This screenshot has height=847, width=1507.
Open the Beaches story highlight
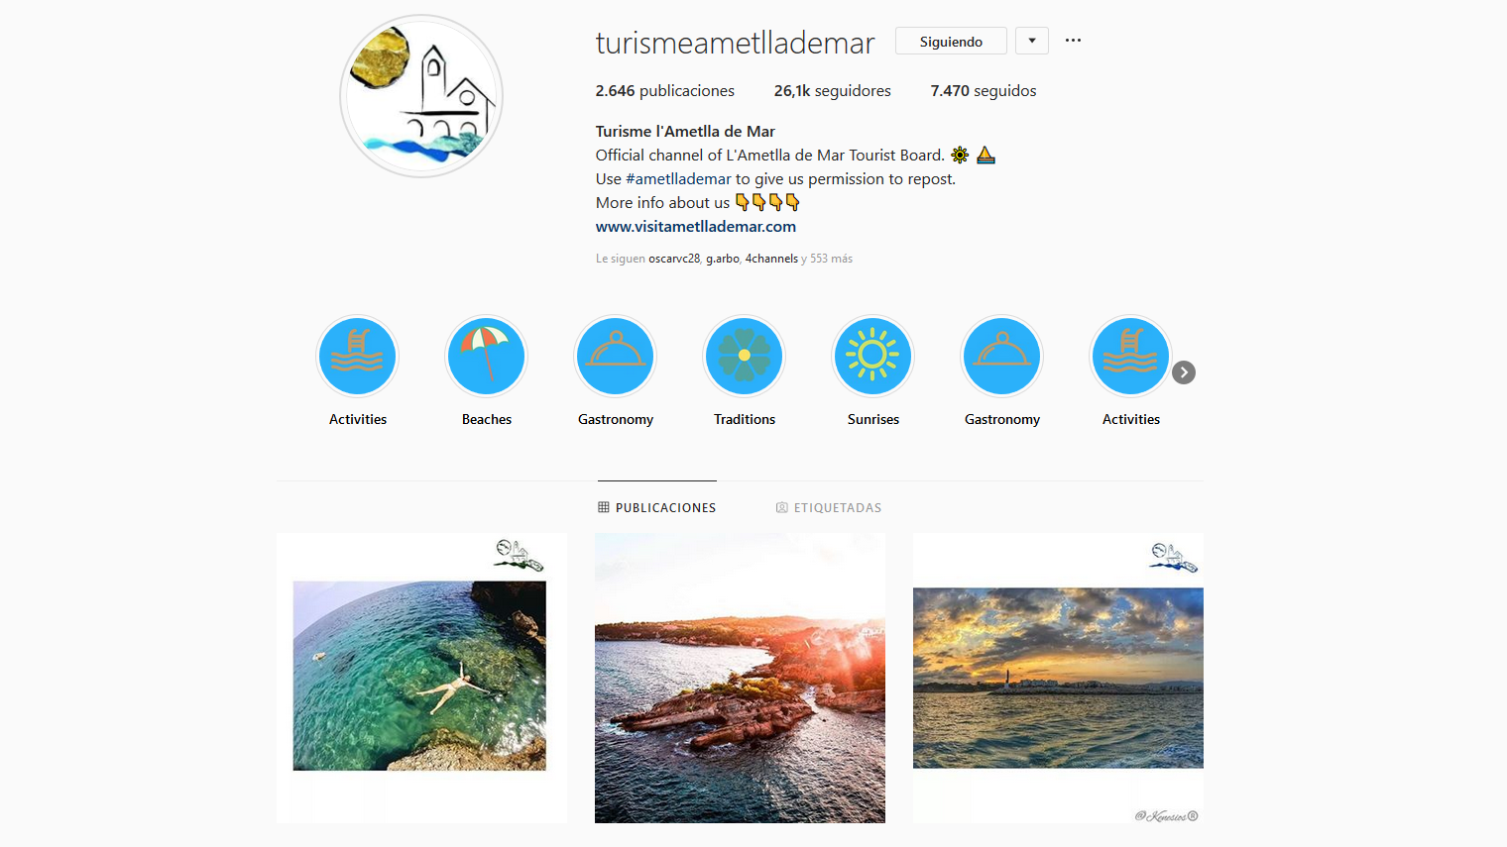pos(486,357)
